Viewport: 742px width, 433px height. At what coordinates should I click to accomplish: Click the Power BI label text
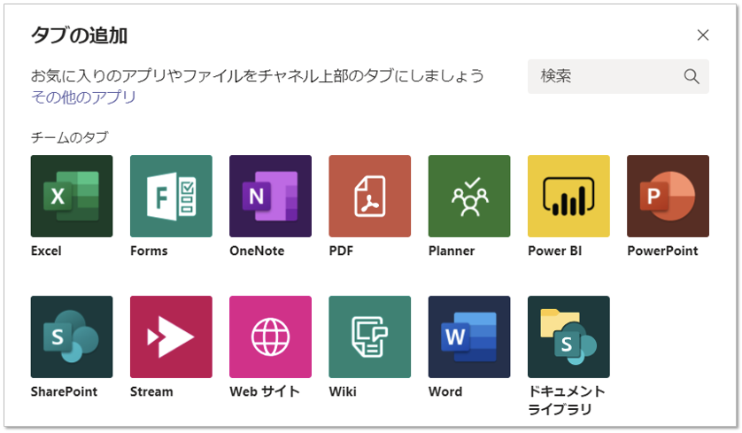coord(555,251)
